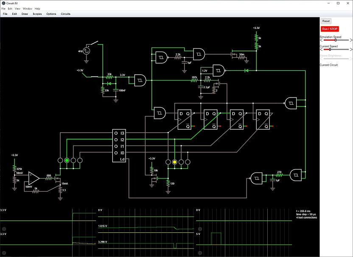Image resolution: width=353 pixels, height=257 pixels.
Task: Click the left arrow of Simulation Speed
Action: point(321,40)
